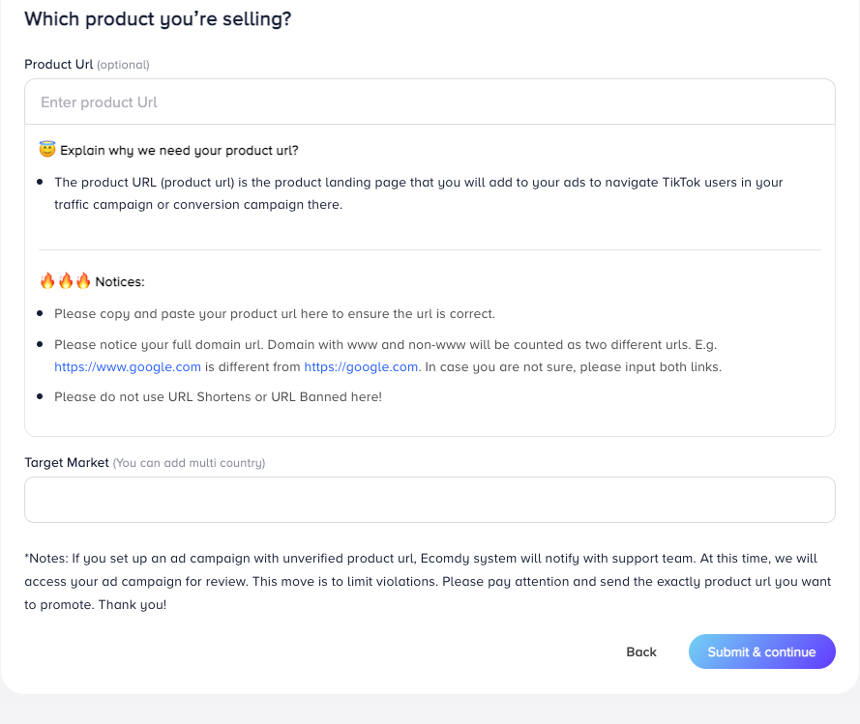Focus the Enter product Url field
Screen dimensions: 860x724
pyautogui.click(x=430, y=102)
